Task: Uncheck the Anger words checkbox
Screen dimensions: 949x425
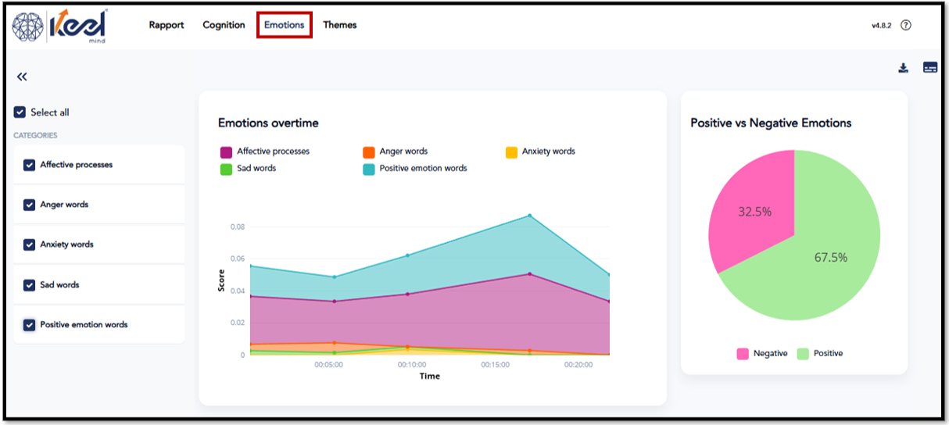Action: 30,205
